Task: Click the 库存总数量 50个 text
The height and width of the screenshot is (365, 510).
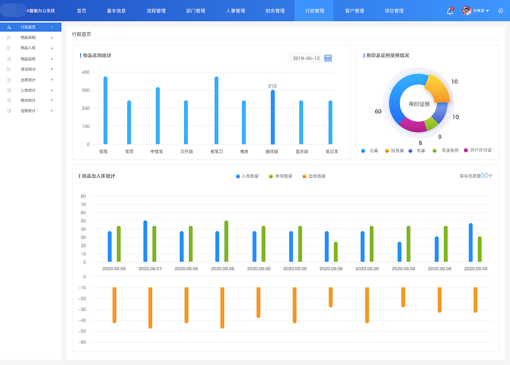Action: (476, 176)
